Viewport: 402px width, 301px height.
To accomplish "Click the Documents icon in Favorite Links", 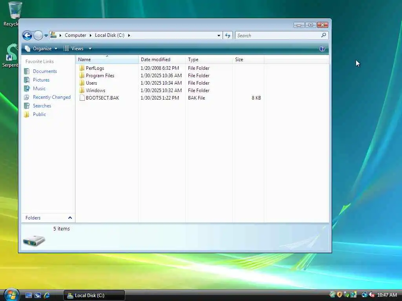I will 27,71.
